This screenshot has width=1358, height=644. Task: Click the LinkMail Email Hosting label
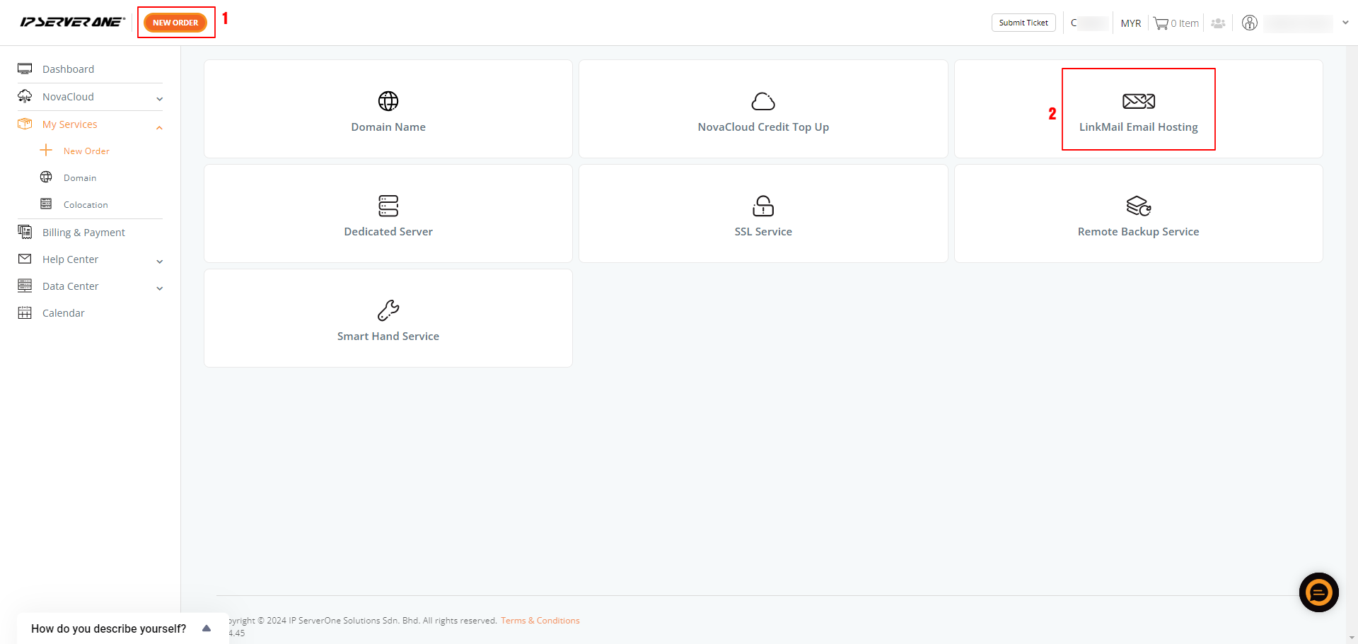[x=1139, y=127]
